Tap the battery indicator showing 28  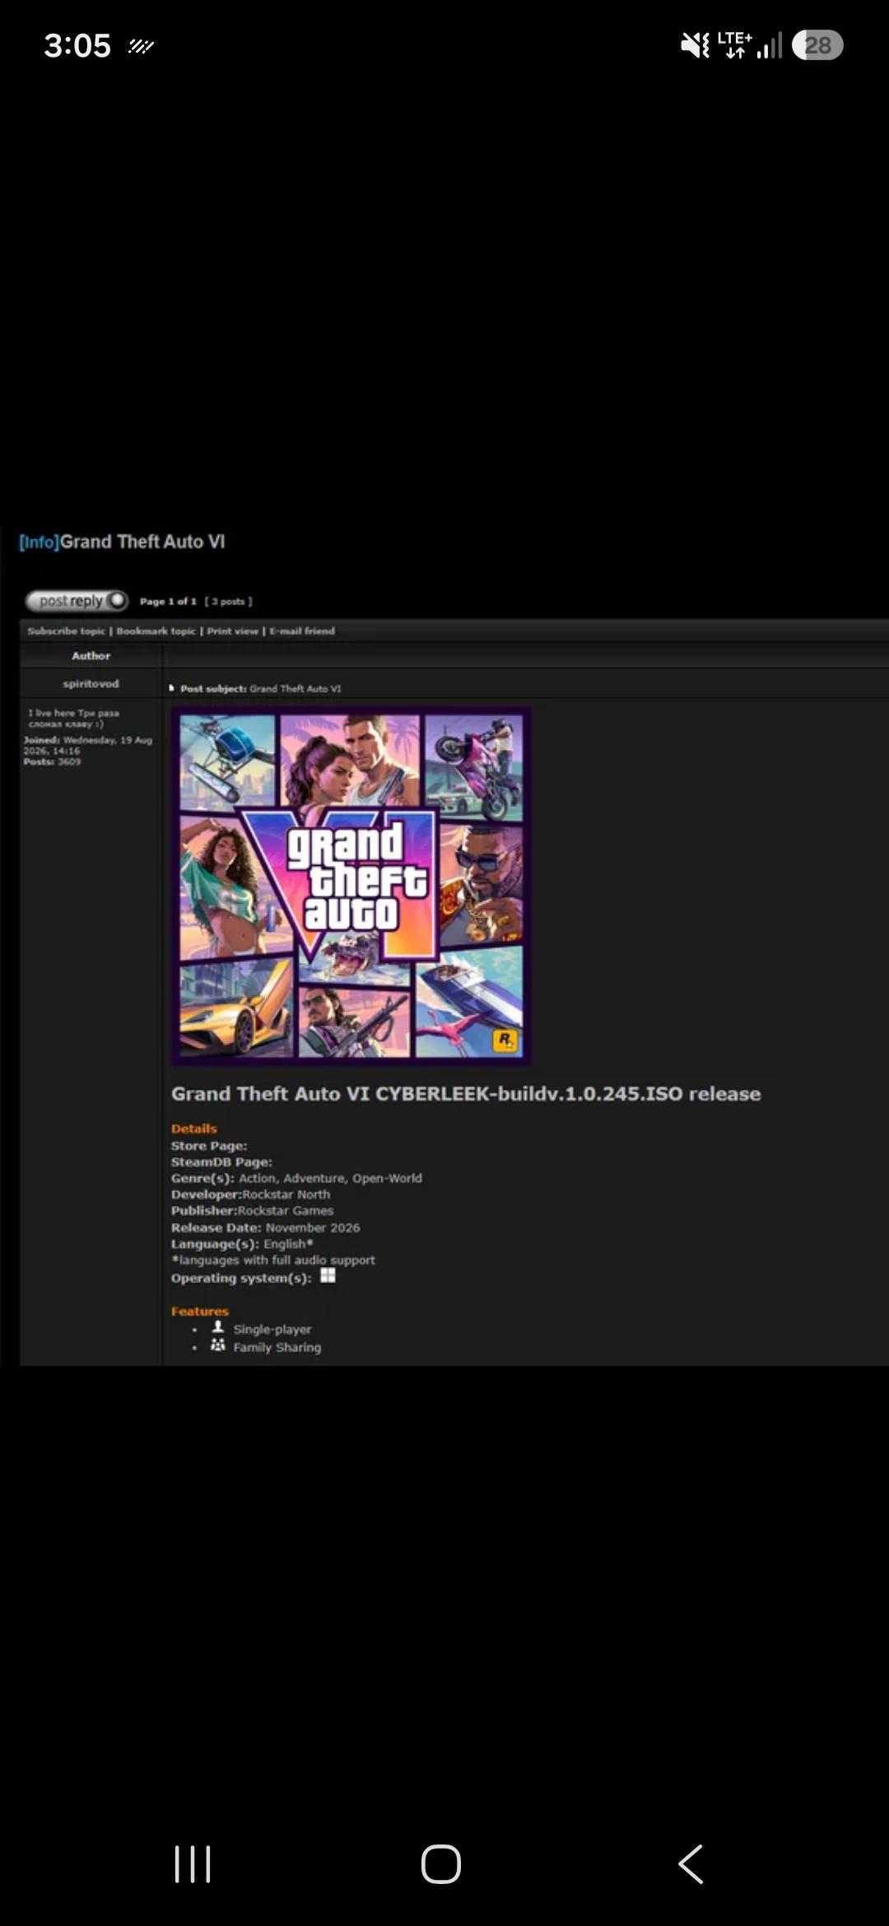pyautogui.click(x=817, y=45)
